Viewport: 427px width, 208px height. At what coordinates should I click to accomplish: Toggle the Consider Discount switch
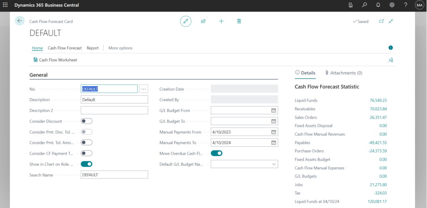coord(86,121)
